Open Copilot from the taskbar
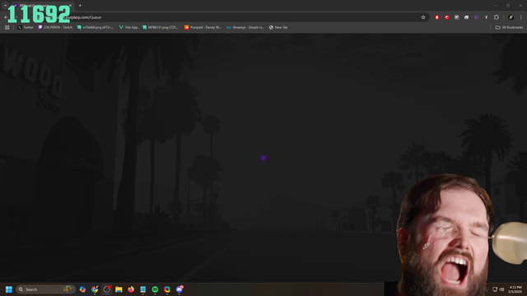This screenshot has height=296, width=527. tap(82, 289)
